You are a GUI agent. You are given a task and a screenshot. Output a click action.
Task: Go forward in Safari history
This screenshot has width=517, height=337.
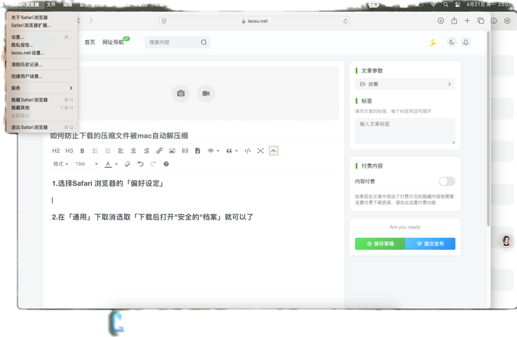pos(91,21)
